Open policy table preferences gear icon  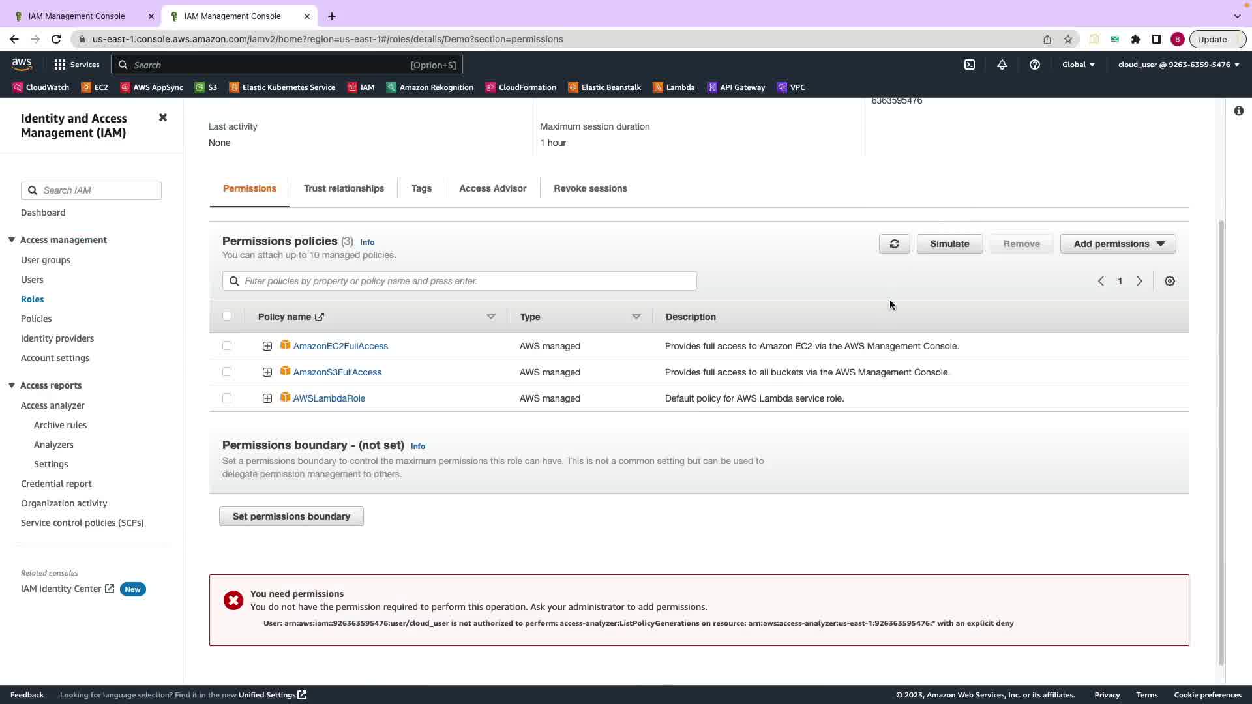point(1170,281)
